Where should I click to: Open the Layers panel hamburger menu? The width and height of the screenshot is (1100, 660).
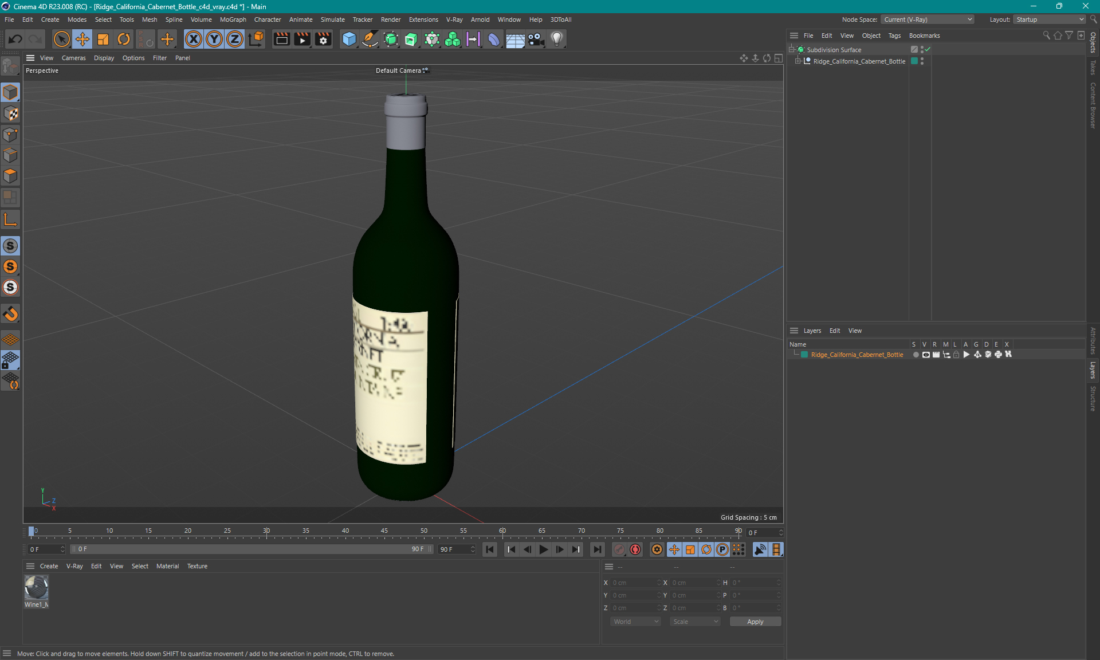click(x=794, y=331)
